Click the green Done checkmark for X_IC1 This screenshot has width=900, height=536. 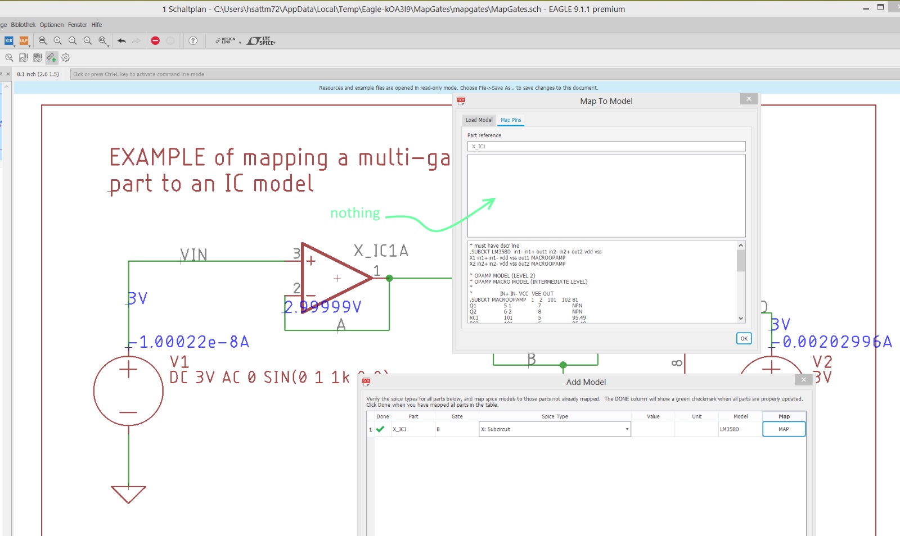(x=381, y=429)
